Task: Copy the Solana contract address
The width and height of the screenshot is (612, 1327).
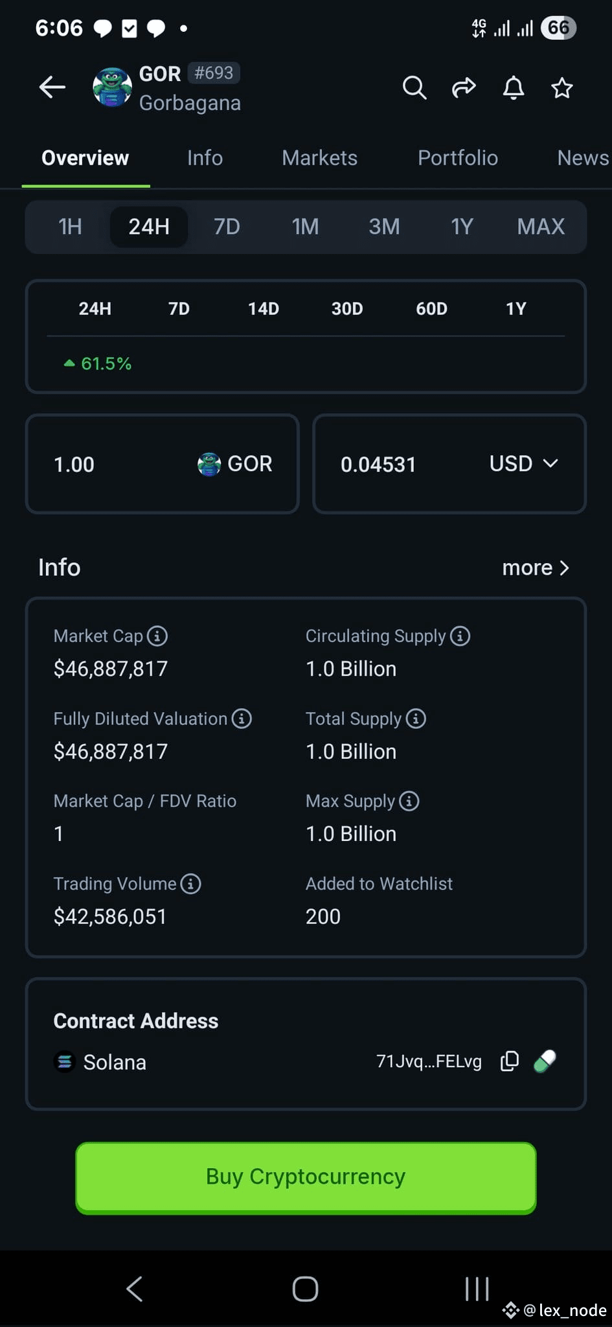Action: click(510, 1061)
